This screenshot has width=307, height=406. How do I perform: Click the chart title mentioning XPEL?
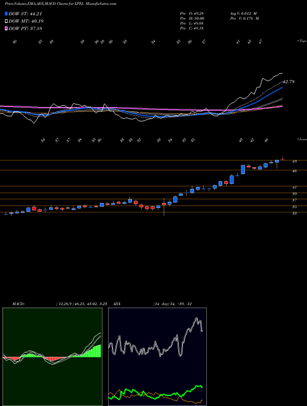[60, 4]
